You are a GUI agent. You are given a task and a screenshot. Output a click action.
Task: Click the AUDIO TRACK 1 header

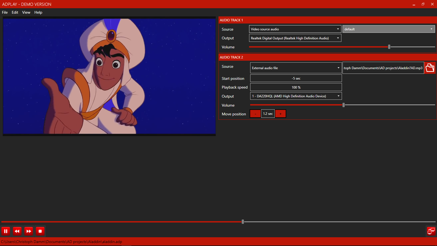click(327, 20)
